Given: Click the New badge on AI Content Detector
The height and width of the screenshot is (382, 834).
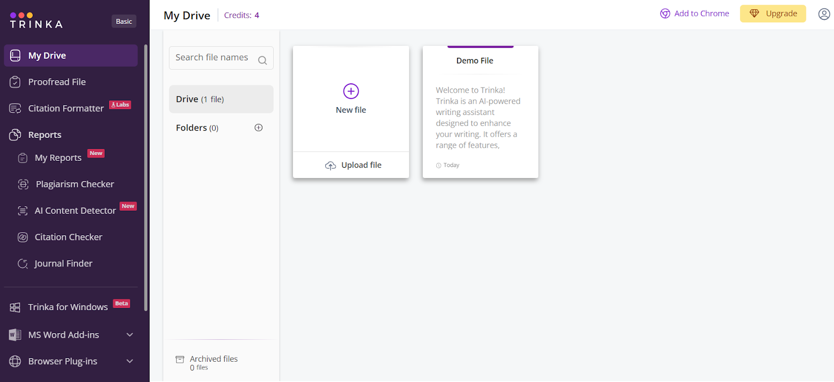Looking at the screenshot, I should pyautogui.click(x=128, y=206).
